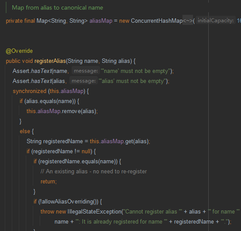
Task: Click the else keyword
Action: [25, 131]
